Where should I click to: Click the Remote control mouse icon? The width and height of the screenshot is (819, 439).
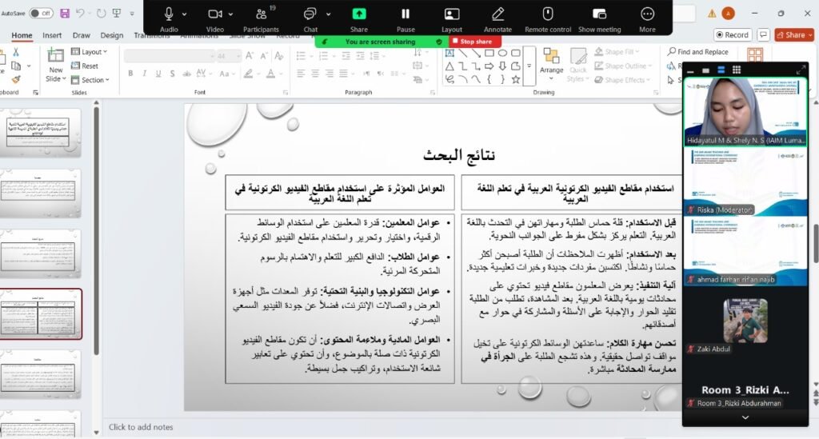tap(548, 14)
